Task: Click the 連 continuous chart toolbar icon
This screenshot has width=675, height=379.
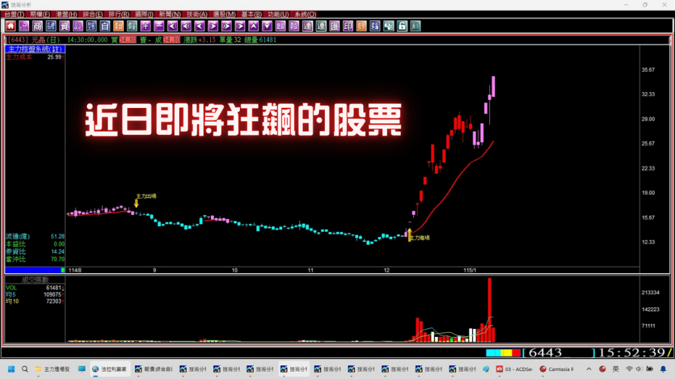Action: [307, 26]
